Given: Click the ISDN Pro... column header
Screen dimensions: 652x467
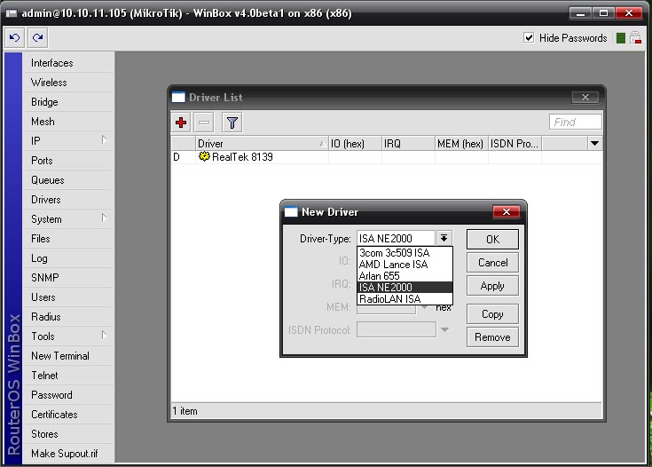Looking at the screenshot, I should coord(515,144).
